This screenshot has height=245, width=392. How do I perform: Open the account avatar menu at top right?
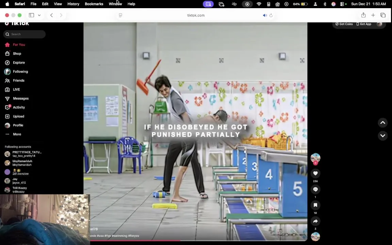tap(379, 24)
